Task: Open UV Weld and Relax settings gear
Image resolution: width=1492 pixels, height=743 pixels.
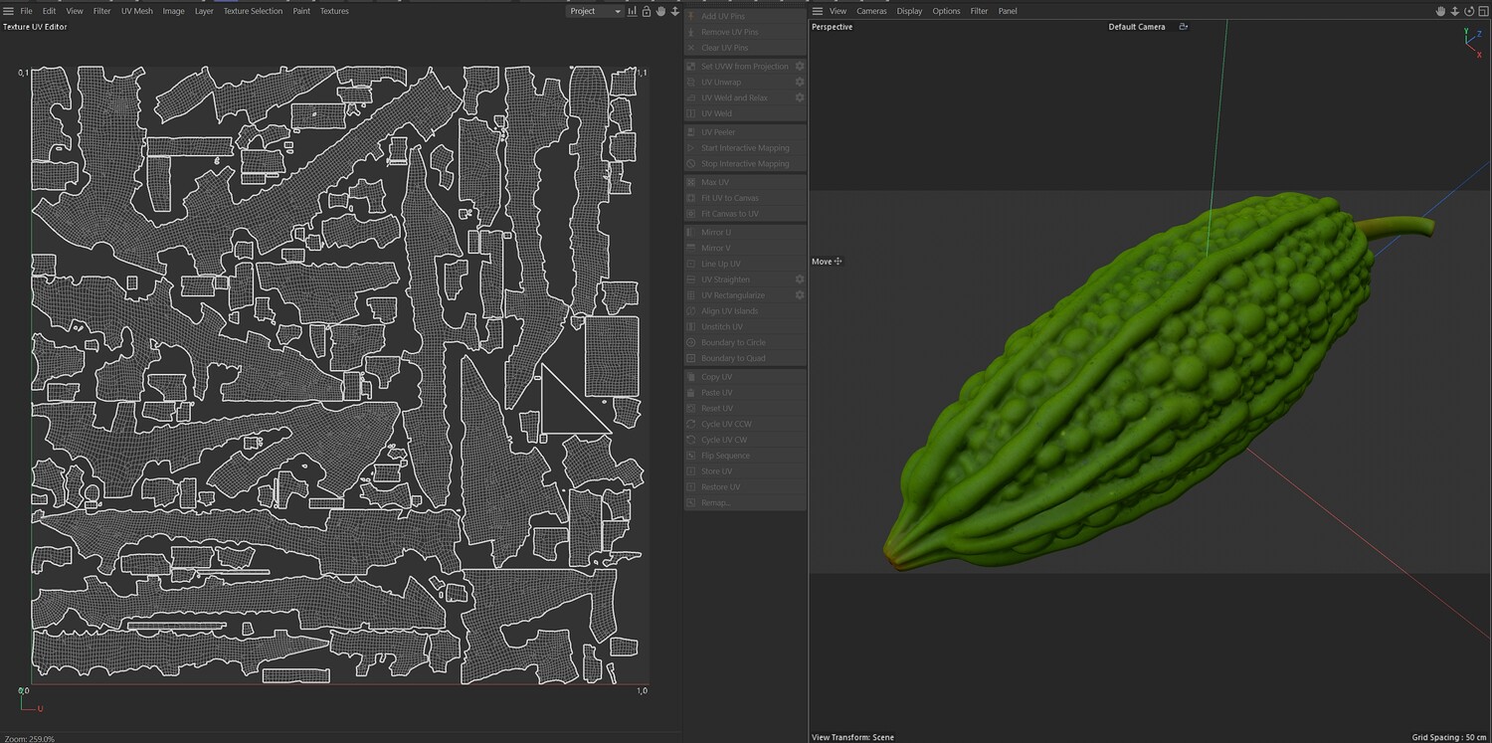Action: (x=799, y=97)
